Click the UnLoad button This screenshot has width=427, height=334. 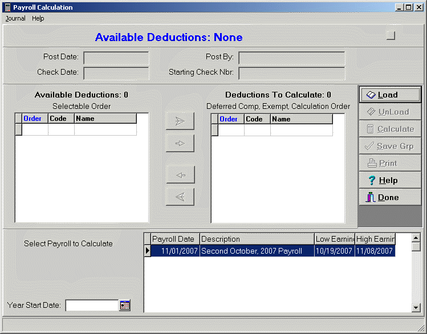(x=390, y=112)
